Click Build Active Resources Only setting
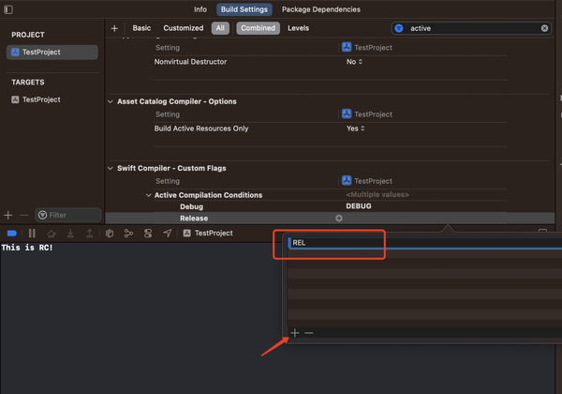Viewport: 562px width, 394px height. pos(201,129)
